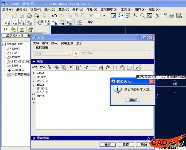
Task: Click the undo arrow in relations toolbar
Action: pyautogui.click(x=35, y=67)
